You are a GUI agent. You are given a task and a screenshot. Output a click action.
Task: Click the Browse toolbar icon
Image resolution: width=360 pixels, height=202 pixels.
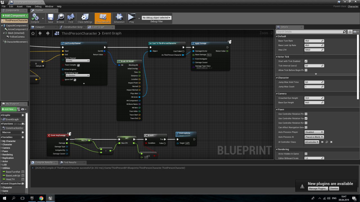pos(60,18)
